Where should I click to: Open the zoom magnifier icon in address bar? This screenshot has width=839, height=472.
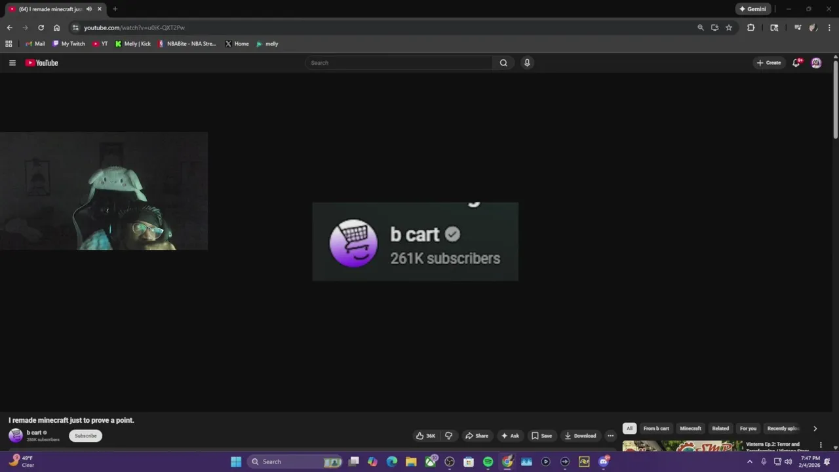(x=700, y=28)
